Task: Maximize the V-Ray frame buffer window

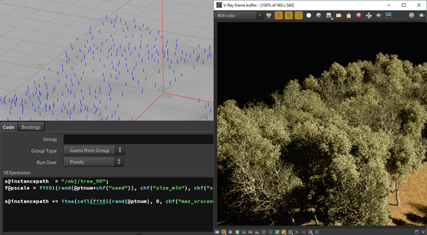Action: 403,5
